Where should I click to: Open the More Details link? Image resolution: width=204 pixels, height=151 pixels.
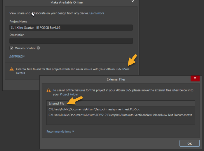click(x=126, y=69)
